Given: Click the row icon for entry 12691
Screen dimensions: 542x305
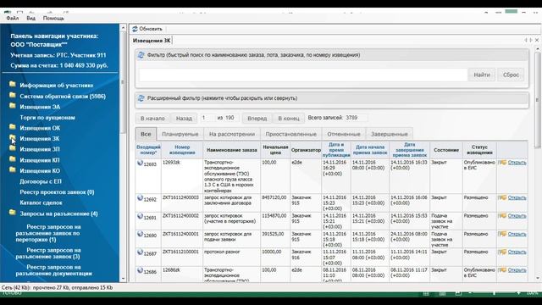Looking at the screenshot, I should click(140, 216).
